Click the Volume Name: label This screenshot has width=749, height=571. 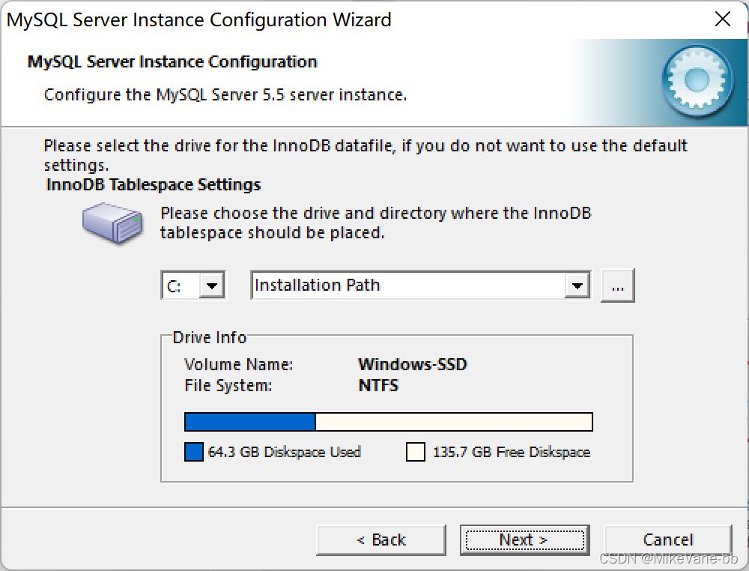[239, 365]
